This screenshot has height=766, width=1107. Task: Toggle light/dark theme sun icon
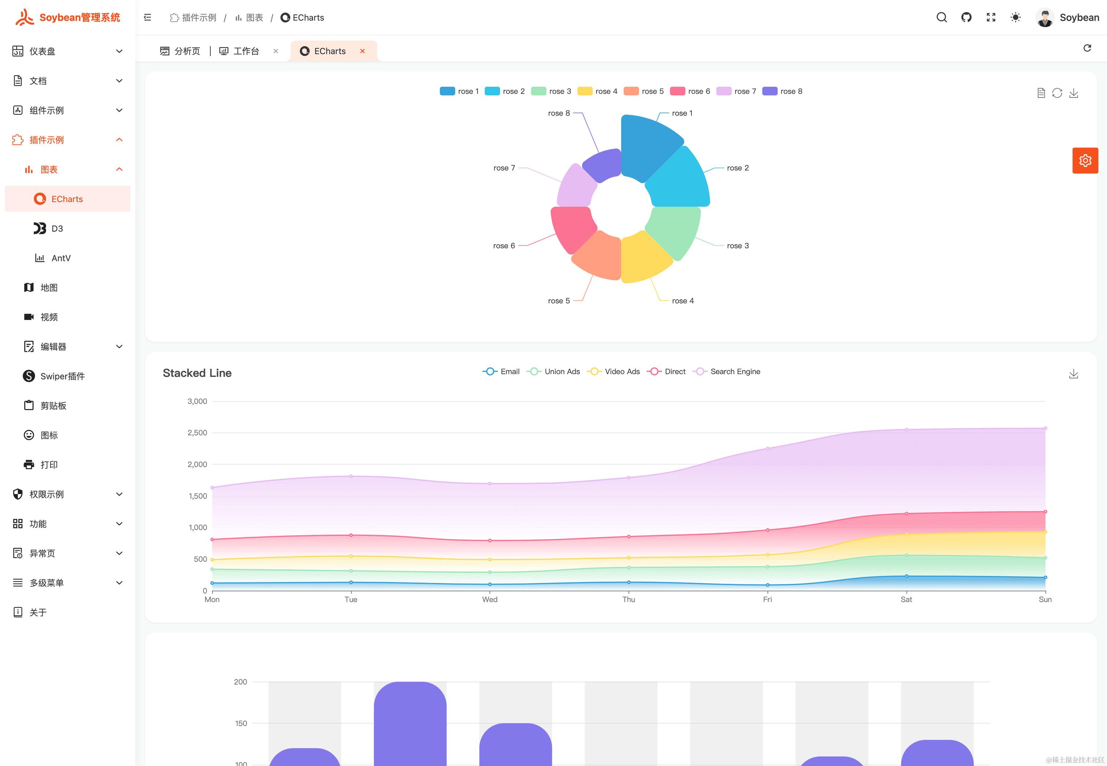tap(1015, 18)
